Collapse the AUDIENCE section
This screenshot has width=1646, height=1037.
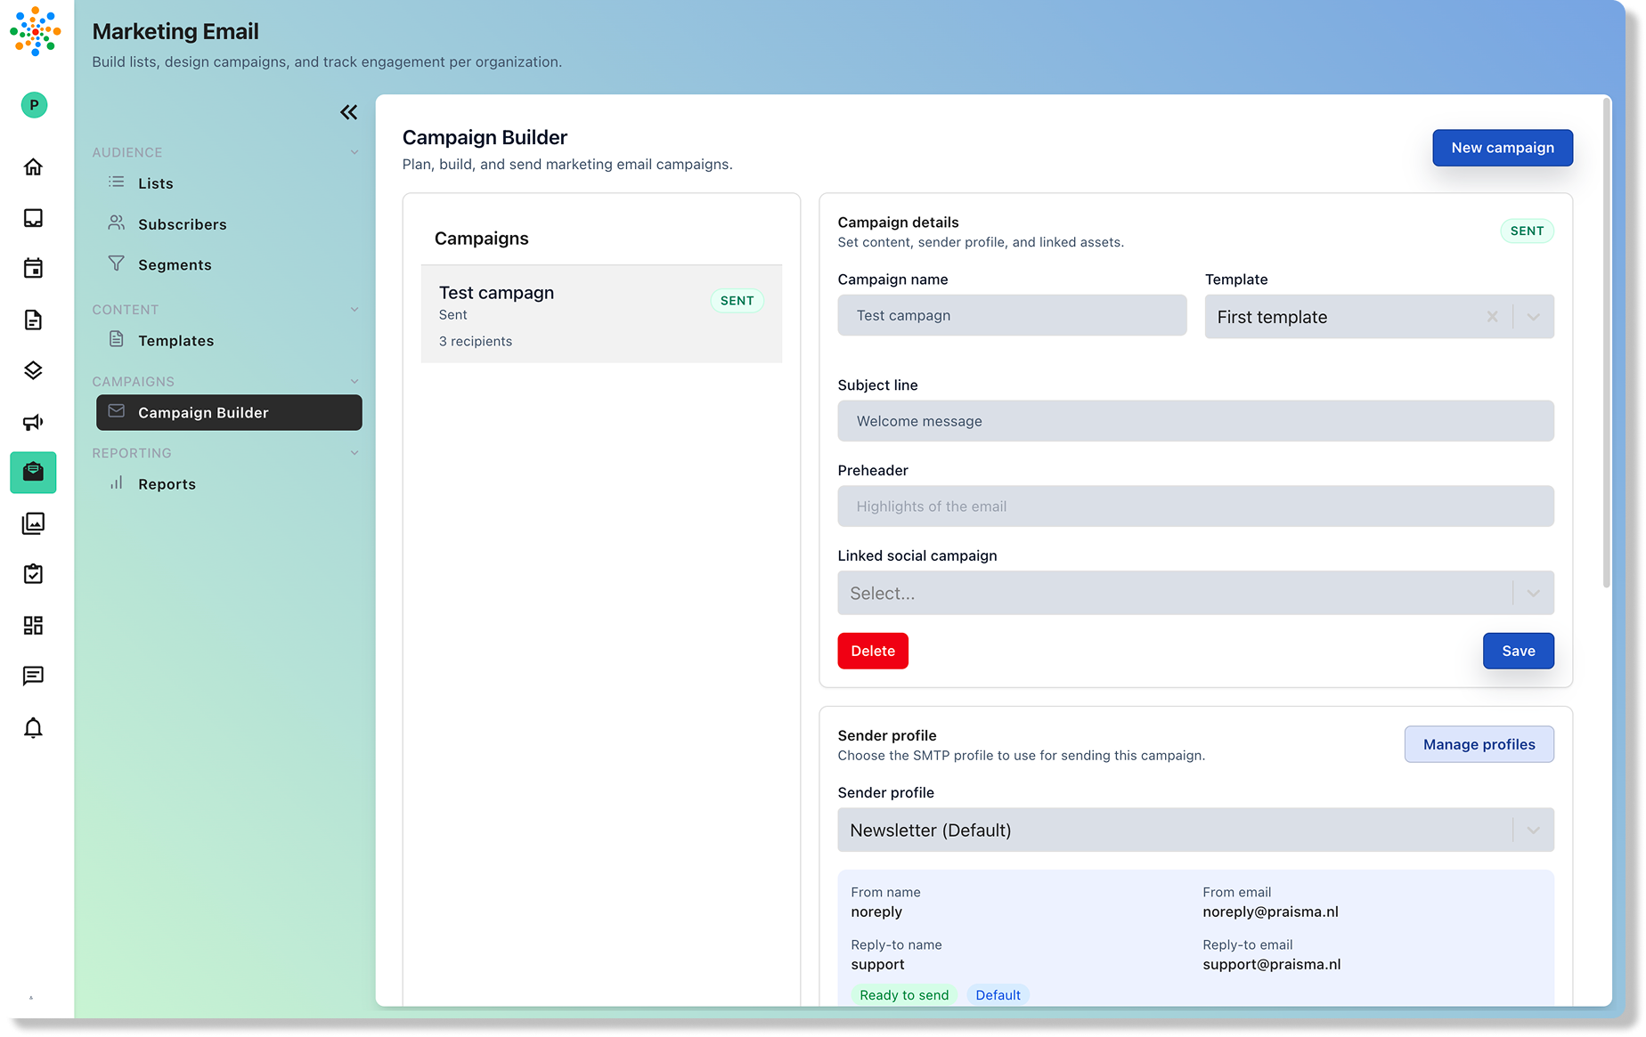tap(354, 151)
